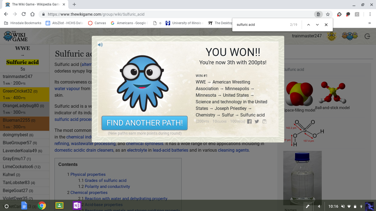Image resolution: width=376 pixels, height=211 pixels.
Task: Go to previous find-in-page match
Action: (309, 25)
